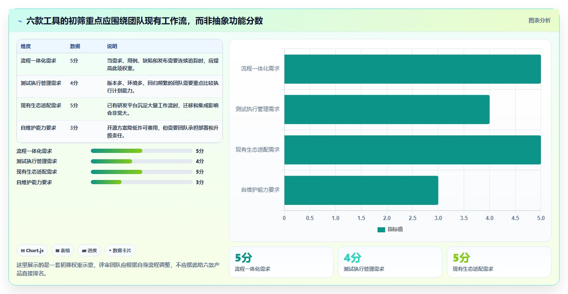The height and width of the screenshot is (294, 568).
Task: Click the 自维护能力要求 table row name
Action: click(x=38, y=128)
